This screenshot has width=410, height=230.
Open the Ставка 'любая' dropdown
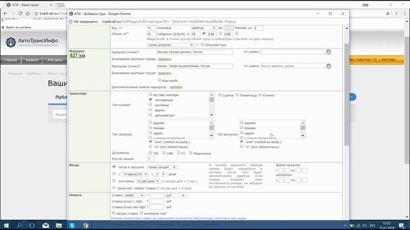click(134, 195)
